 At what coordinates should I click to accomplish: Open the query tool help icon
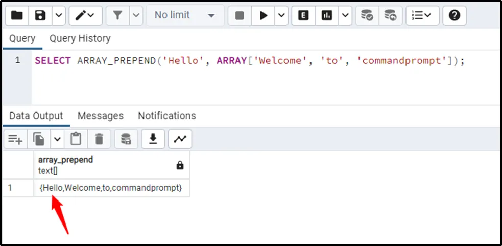click(454, 16)
